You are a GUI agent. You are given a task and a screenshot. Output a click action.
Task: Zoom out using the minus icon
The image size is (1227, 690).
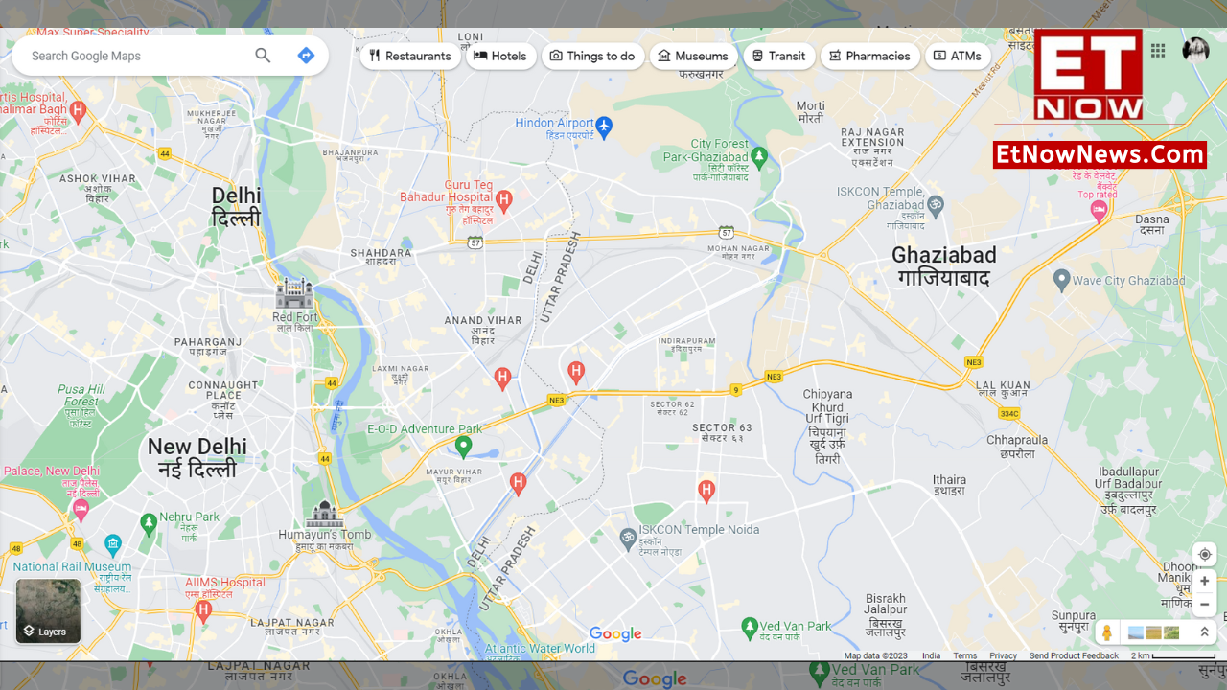click(x=1204, y=604)
